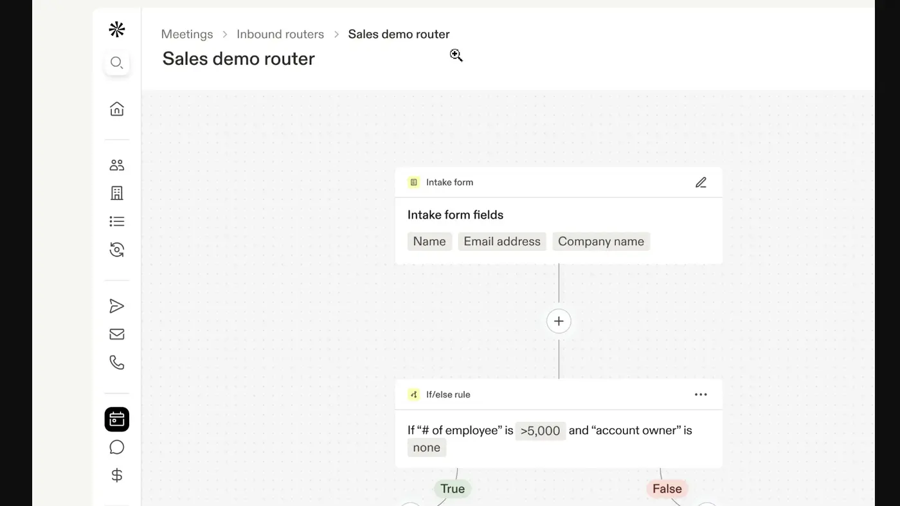Click the >5,000 condition value
The height and width of the screenshot is (506, 900).
pyautogui.click(x=541, y=431)
